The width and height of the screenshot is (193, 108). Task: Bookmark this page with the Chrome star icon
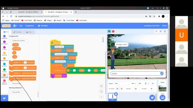[154, 16]
